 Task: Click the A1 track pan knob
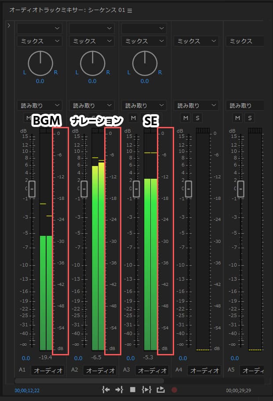pyautogui.click(x=40, y=63)
